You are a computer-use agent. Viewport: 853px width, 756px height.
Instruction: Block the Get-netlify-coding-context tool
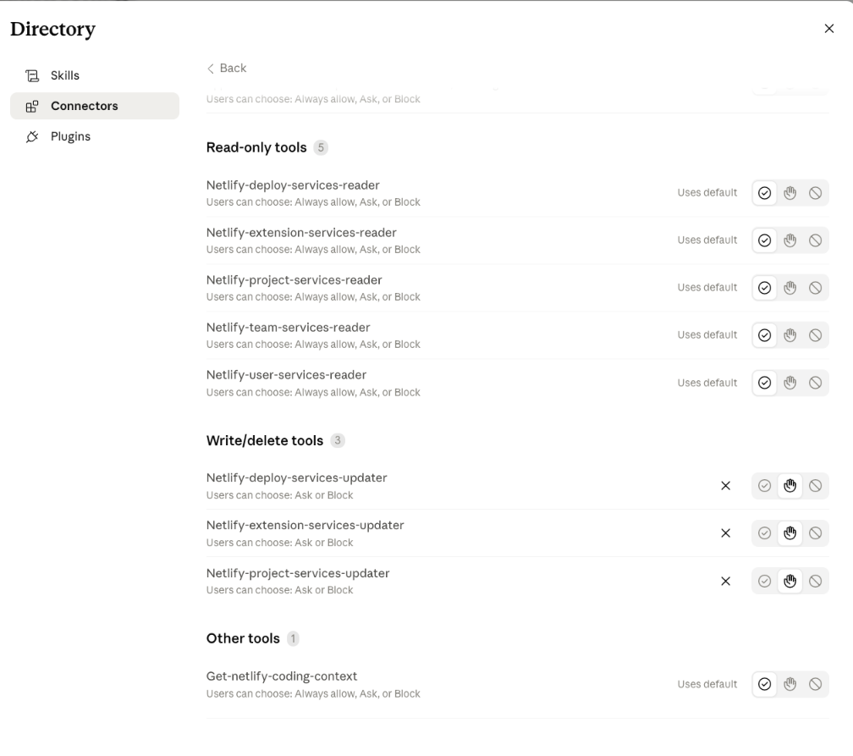coord(815,683)
